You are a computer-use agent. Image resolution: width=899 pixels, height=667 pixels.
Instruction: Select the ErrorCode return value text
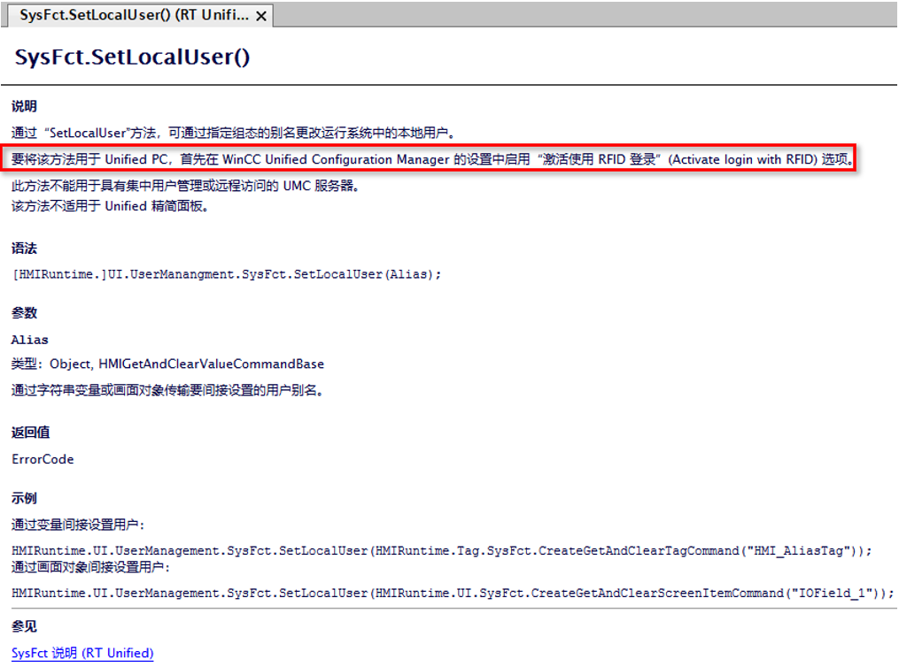point(41,459)
